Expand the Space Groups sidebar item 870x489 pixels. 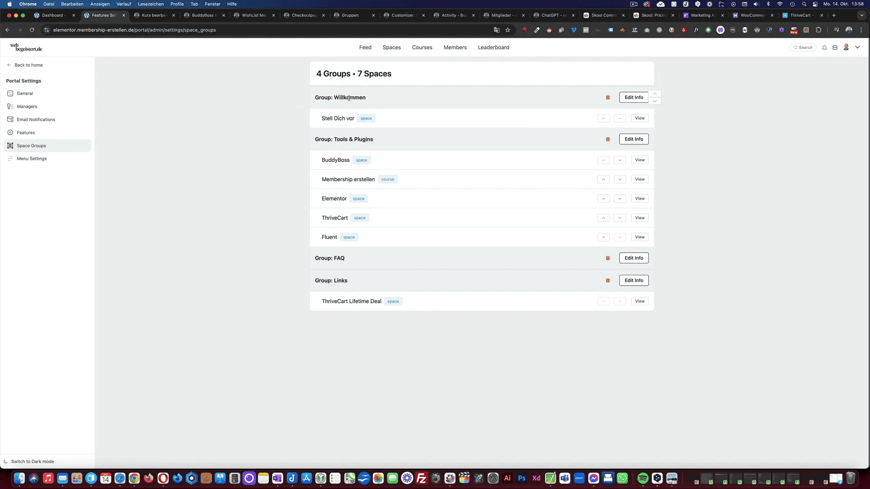pyautogui.click(x=31, y=145)
